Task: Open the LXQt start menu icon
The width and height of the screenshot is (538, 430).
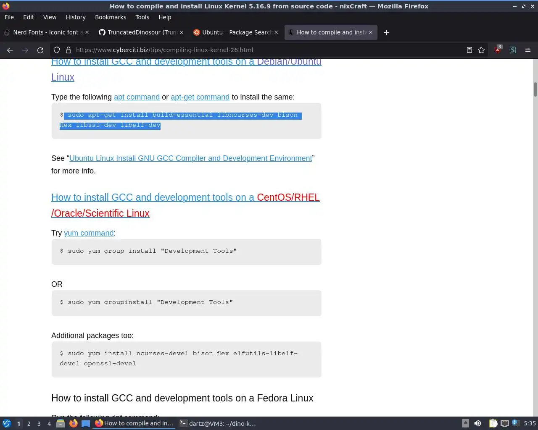Action: pos(7,423)
